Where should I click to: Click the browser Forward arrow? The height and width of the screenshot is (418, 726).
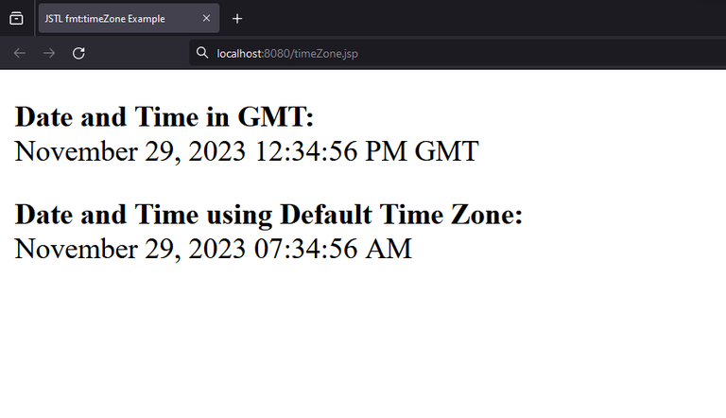(x=49, y=53)
